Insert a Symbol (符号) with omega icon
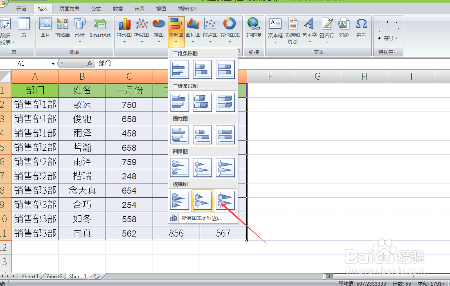 [361, 28]
